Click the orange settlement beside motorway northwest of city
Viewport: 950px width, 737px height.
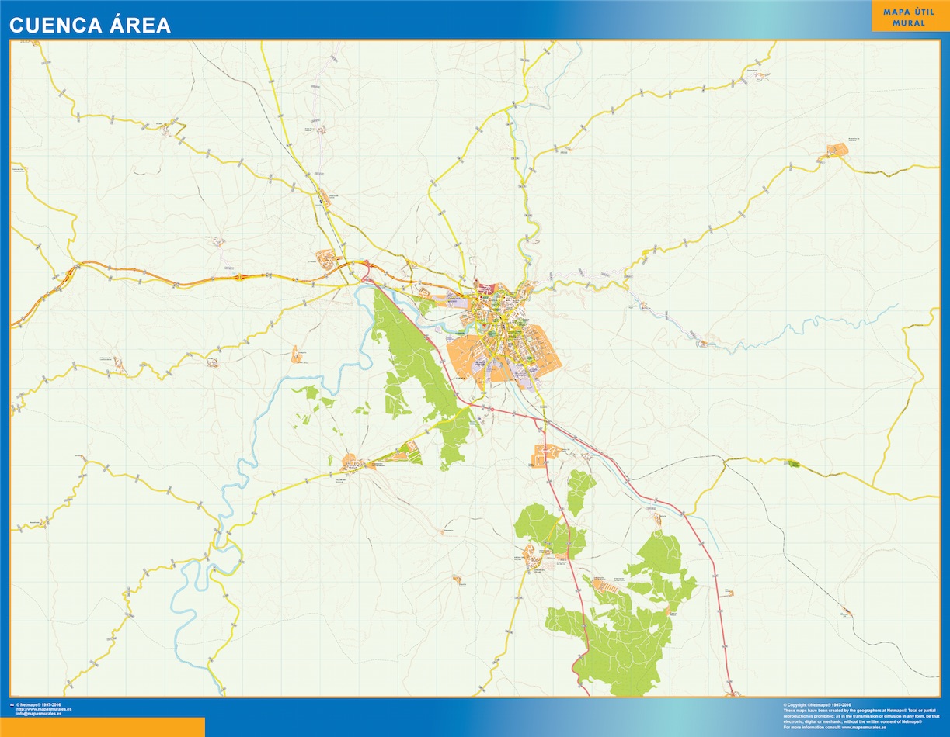click(x=325, y=258)
